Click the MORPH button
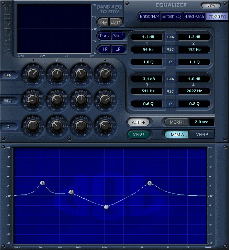This screenshot has width=229, height=250. (177, 122)
